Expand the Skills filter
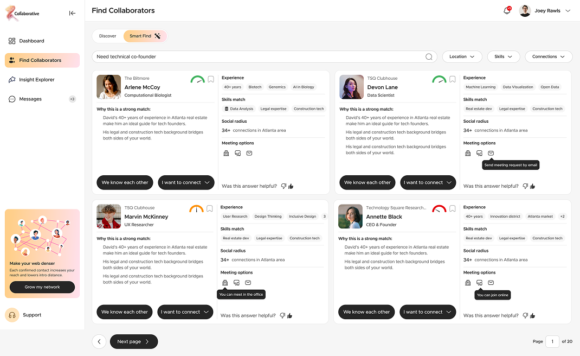 tap(504, 56)
